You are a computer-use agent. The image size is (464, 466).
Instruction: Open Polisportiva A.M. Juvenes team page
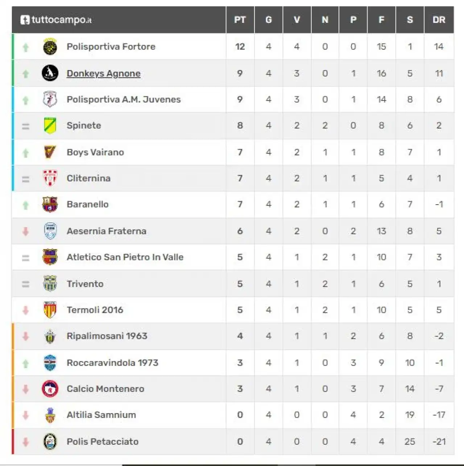[x=124, y=100]
